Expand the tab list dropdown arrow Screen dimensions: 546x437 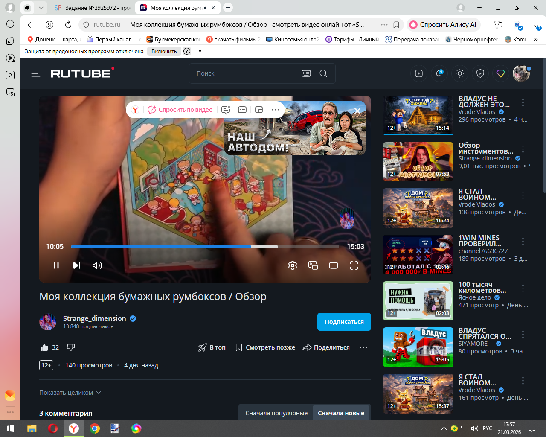coord(41,8)
